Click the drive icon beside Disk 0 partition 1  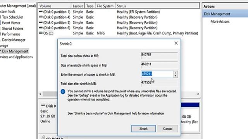(x=41, y=12)
